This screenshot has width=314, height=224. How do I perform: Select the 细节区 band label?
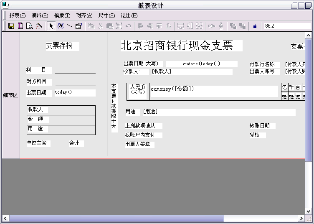(x=10, y=95)
